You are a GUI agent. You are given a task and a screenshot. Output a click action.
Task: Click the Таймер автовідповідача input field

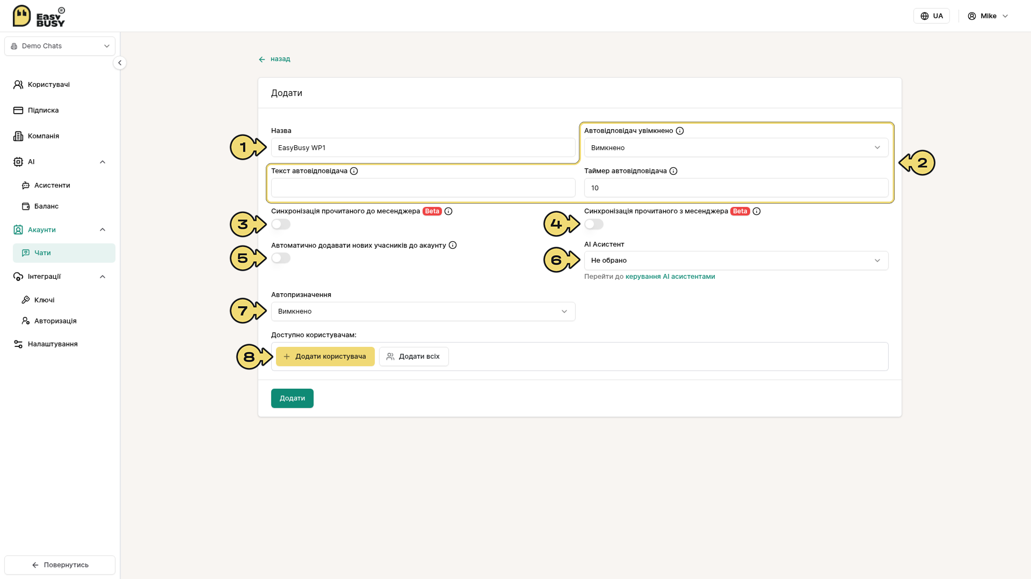coord(736,188)
